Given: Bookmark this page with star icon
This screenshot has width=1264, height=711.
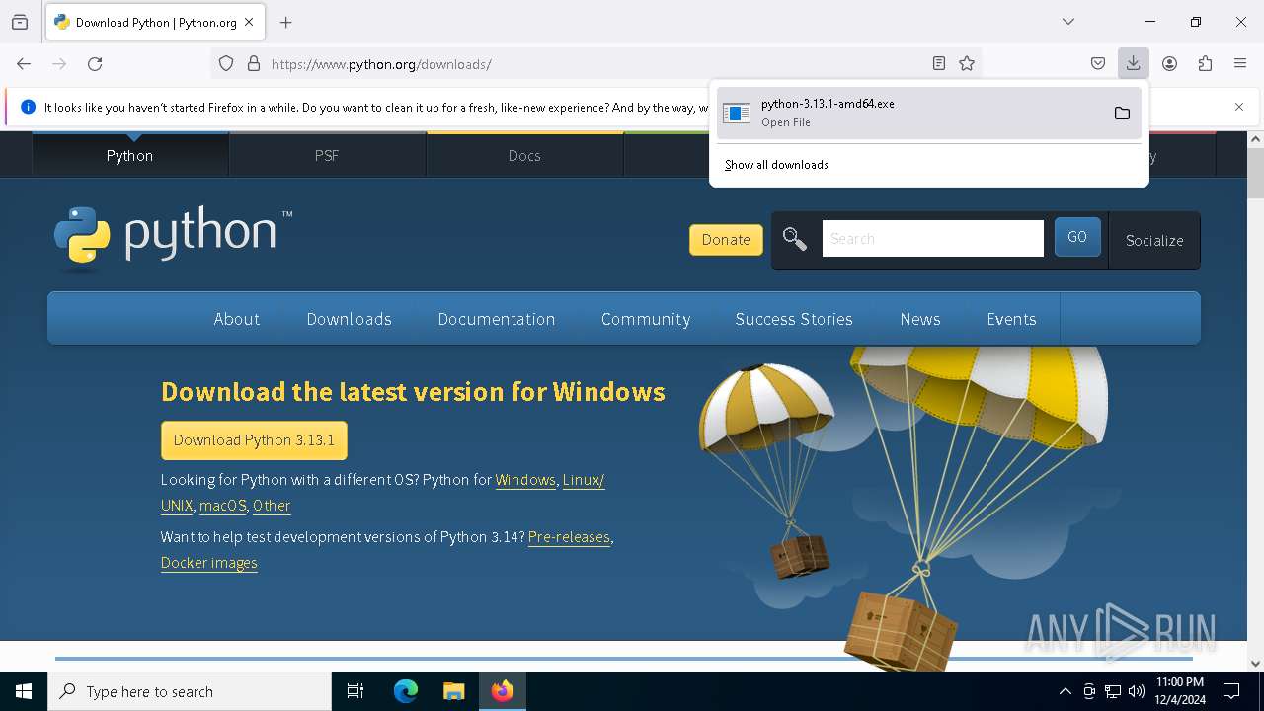Looking at the screenshot, I should coord(967,64).
